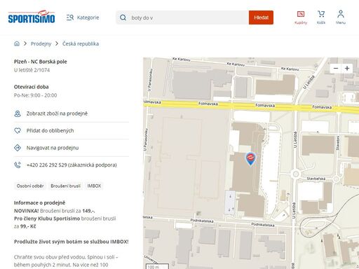Image resolution: width=359 pixels, height=269 pixels.
Task: Open the user Menu icon
Action: click(341, 18)
